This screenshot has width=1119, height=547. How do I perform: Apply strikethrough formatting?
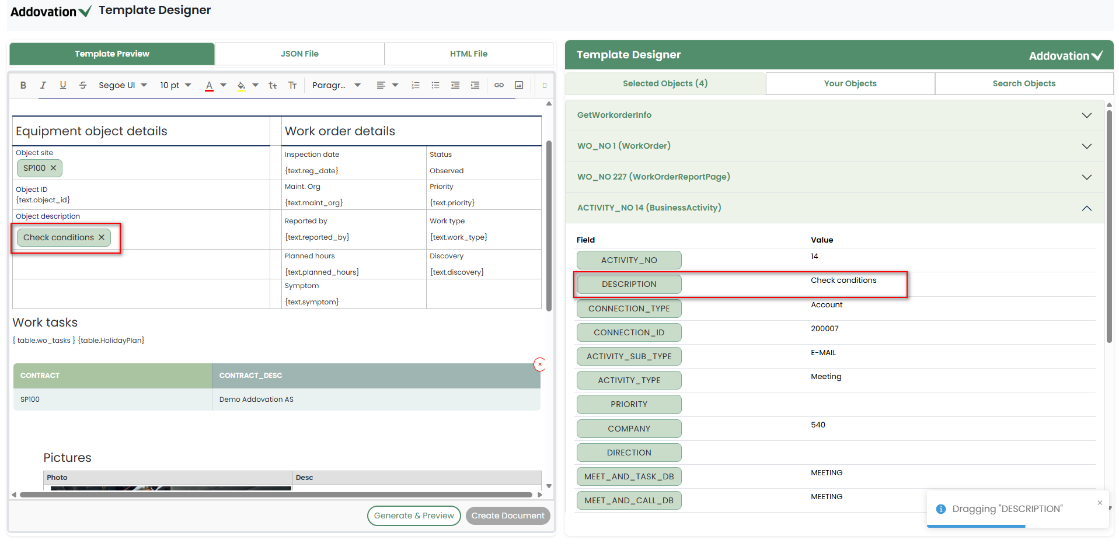coord(83,85)
